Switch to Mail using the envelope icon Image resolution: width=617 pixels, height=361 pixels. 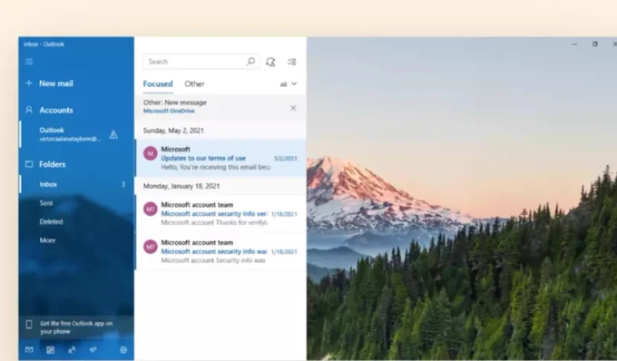point(29,349)
